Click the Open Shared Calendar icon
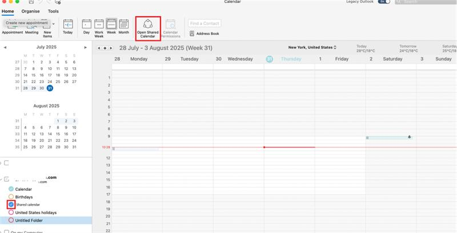The width and height of the screenshot is (457, 233). tap(148, 24)
